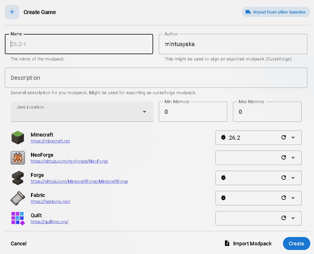Click the Minecraft grass block icon
This screenshot has width=314, height=254.
click(x=18, y=138)
